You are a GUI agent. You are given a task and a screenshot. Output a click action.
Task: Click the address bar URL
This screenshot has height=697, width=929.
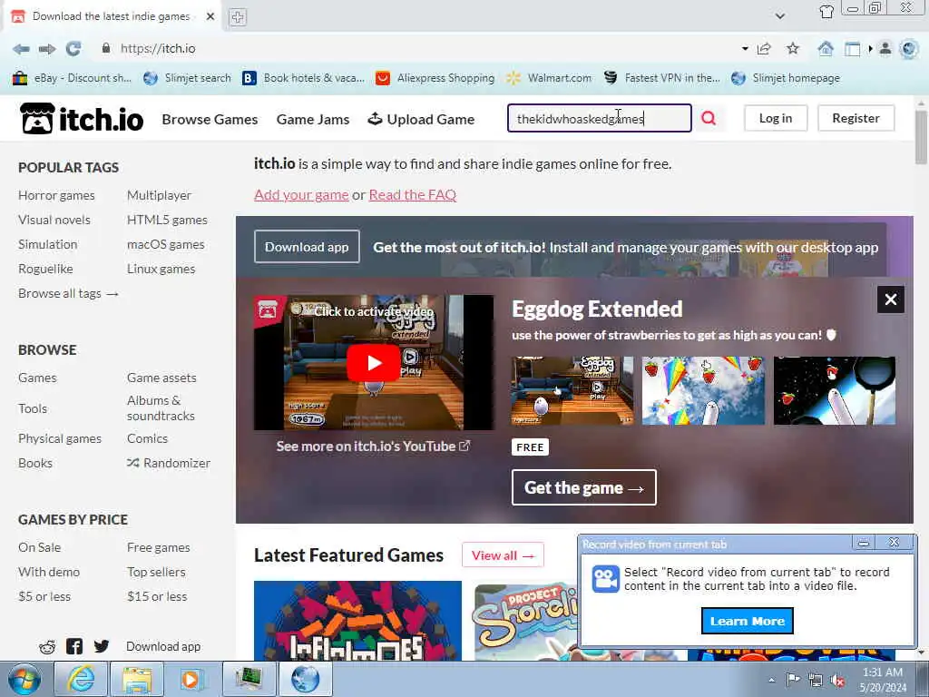click(158, 49)
